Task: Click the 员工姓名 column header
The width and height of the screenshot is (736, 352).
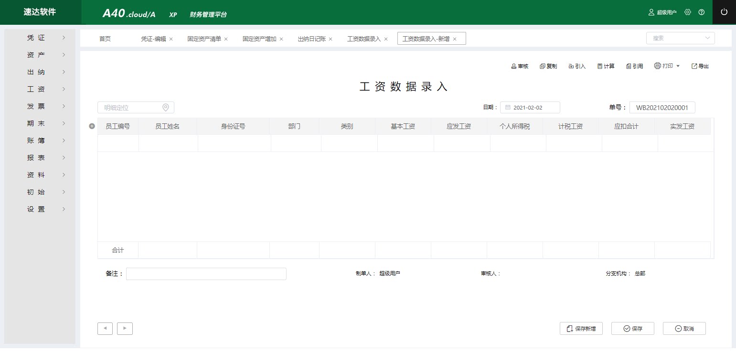Action: [x=167, y=126]
